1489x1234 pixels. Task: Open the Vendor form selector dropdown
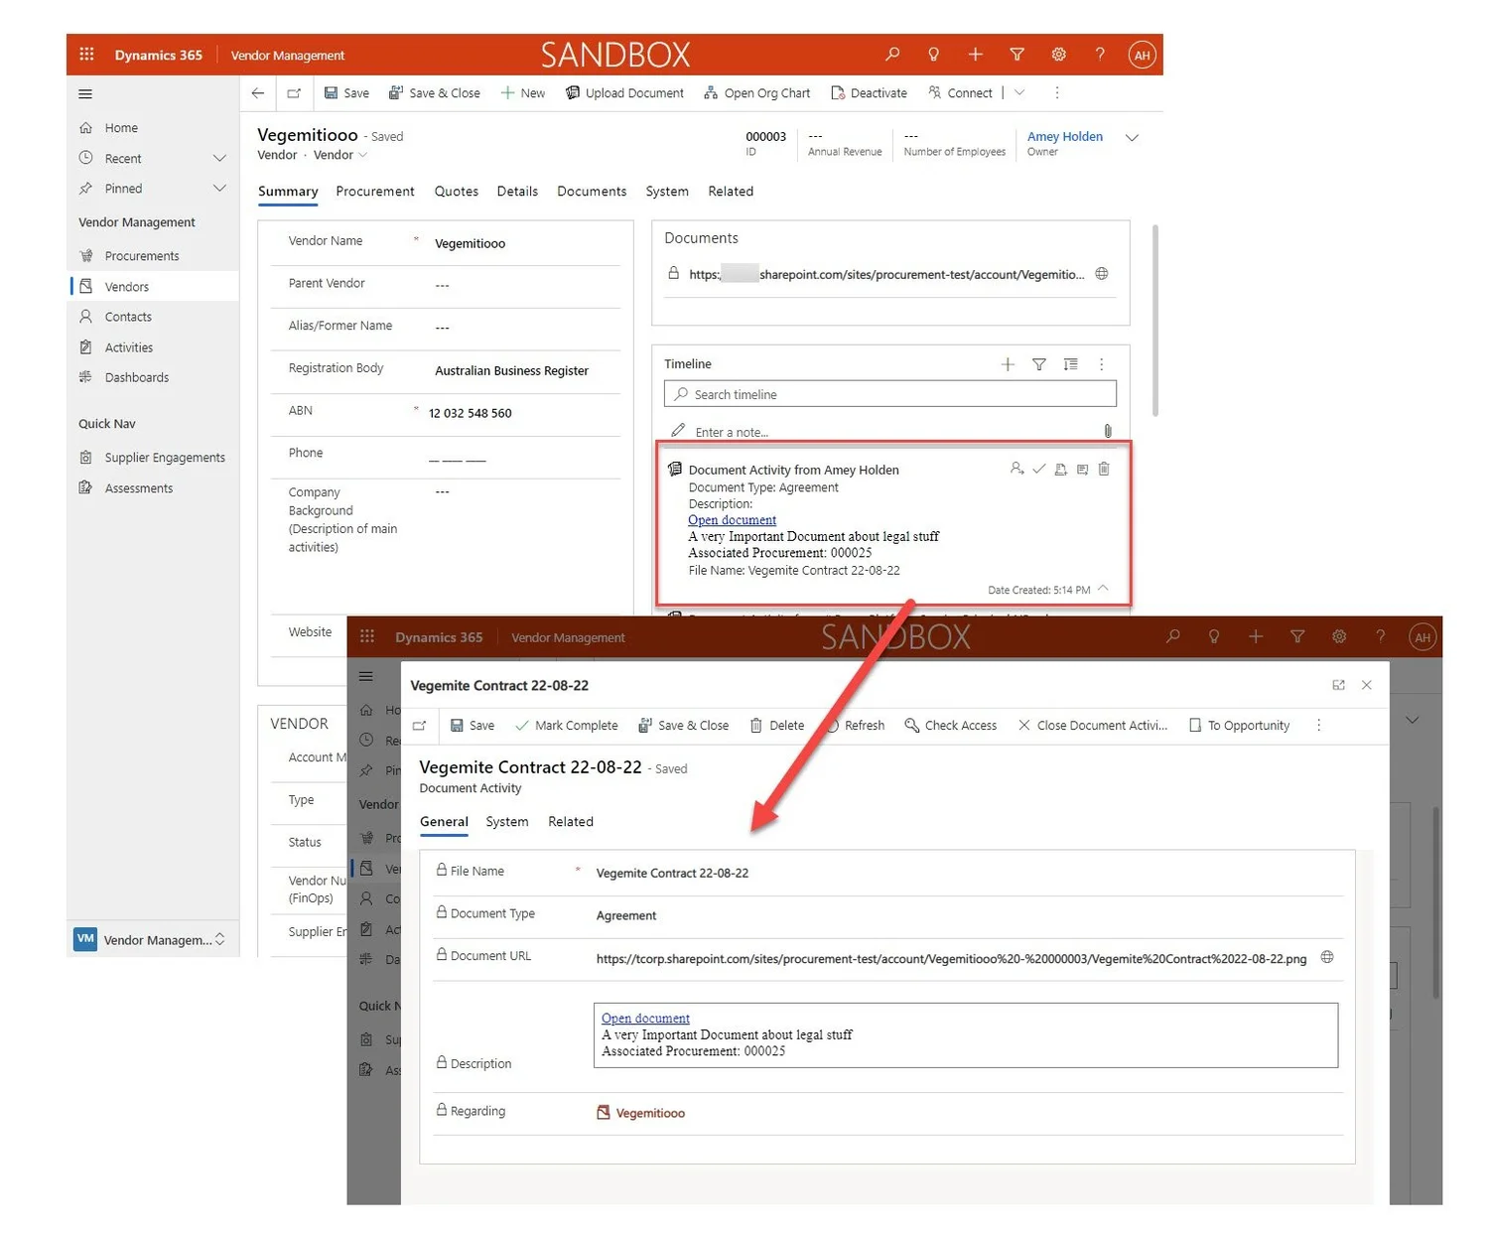click(363, 155)
